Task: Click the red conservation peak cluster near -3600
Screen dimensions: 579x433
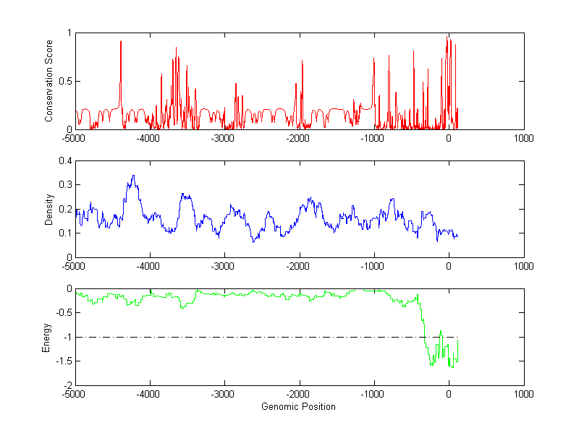Action: pyautogui.click(x=176, y=51)
